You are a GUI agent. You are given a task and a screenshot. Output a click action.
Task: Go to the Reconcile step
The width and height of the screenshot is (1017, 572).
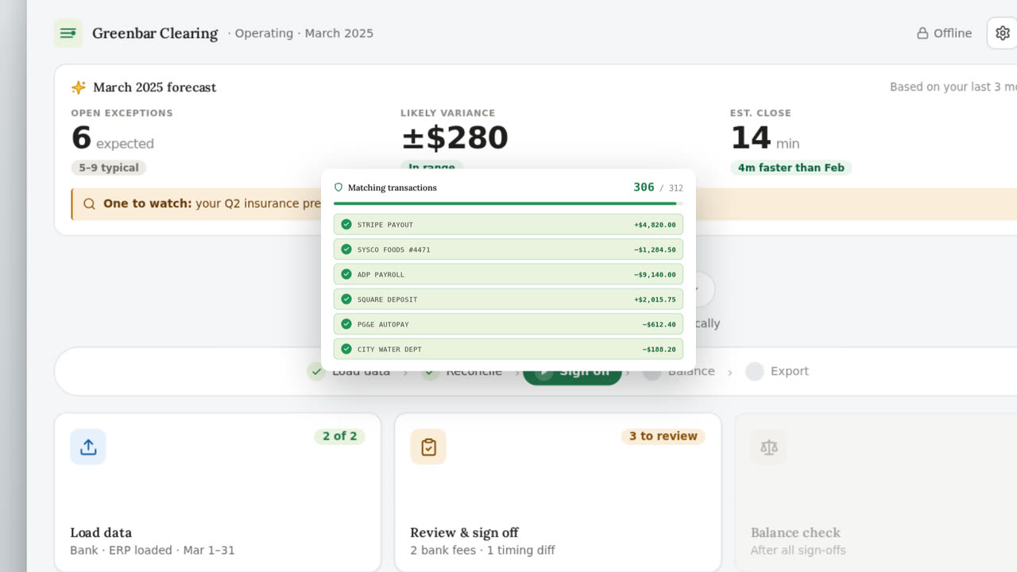[462, 371]
